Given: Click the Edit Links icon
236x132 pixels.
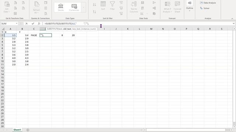Looking at the screenshot, I should pos(46,14).
